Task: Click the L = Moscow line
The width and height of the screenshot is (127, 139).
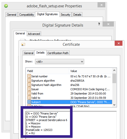Action: tap(33, 123)
